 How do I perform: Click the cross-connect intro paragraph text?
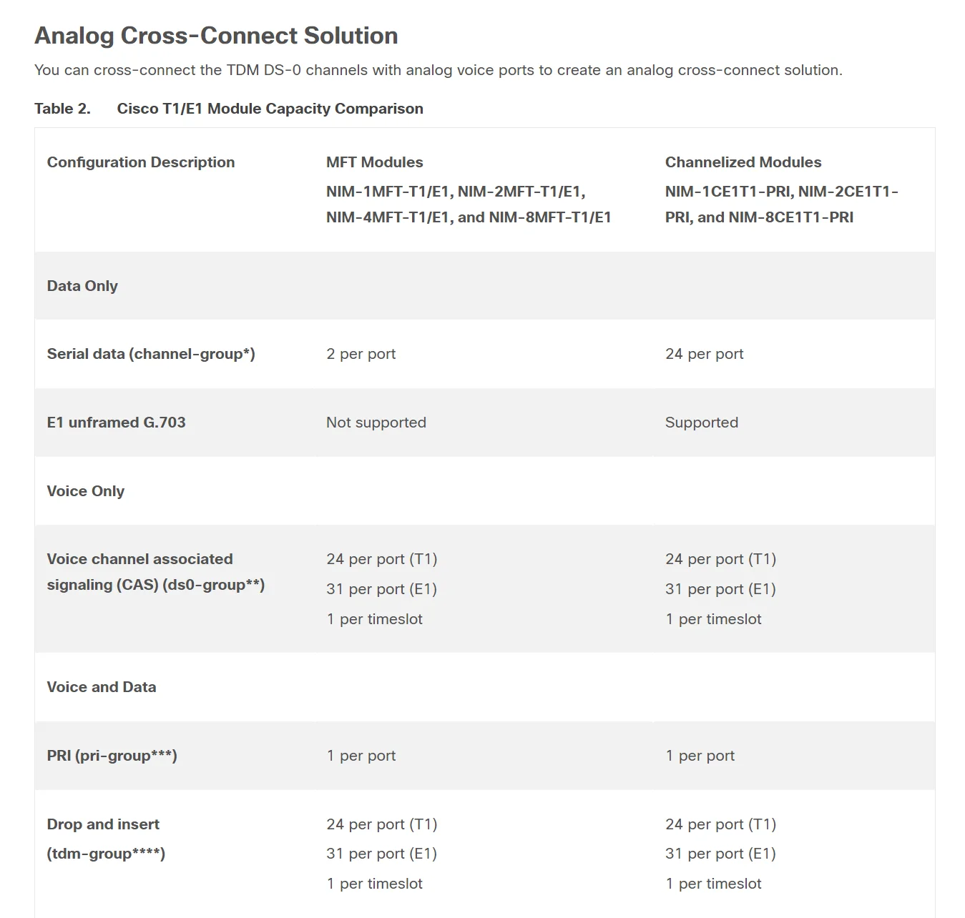(x=439, y=70)
